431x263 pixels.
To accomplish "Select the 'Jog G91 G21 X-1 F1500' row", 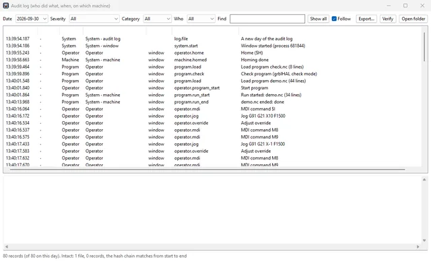I will click(x=212, y=144).
